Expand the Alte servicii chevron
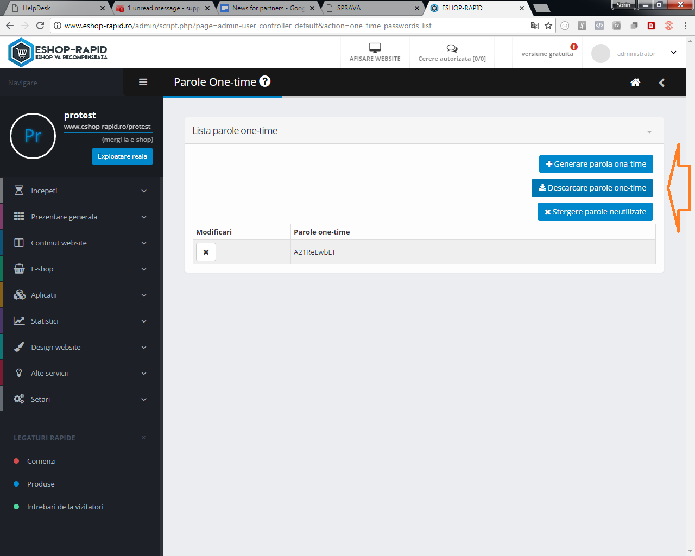 point(144,373)
